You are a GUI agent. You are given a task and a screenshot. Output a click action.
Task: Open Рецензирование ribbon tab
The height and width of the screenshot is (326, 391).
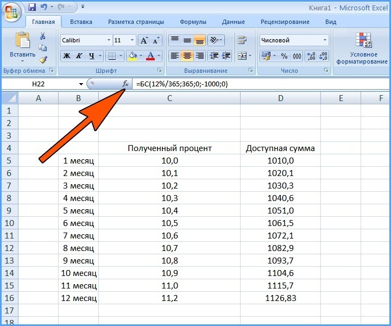pyautogui.click(x=285, y=22)
